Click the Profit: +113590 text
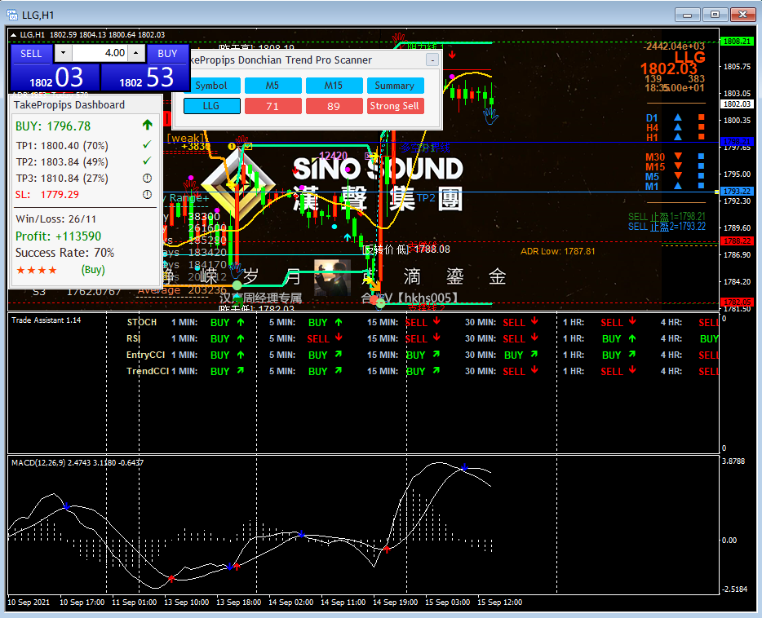 click(58, 236)
